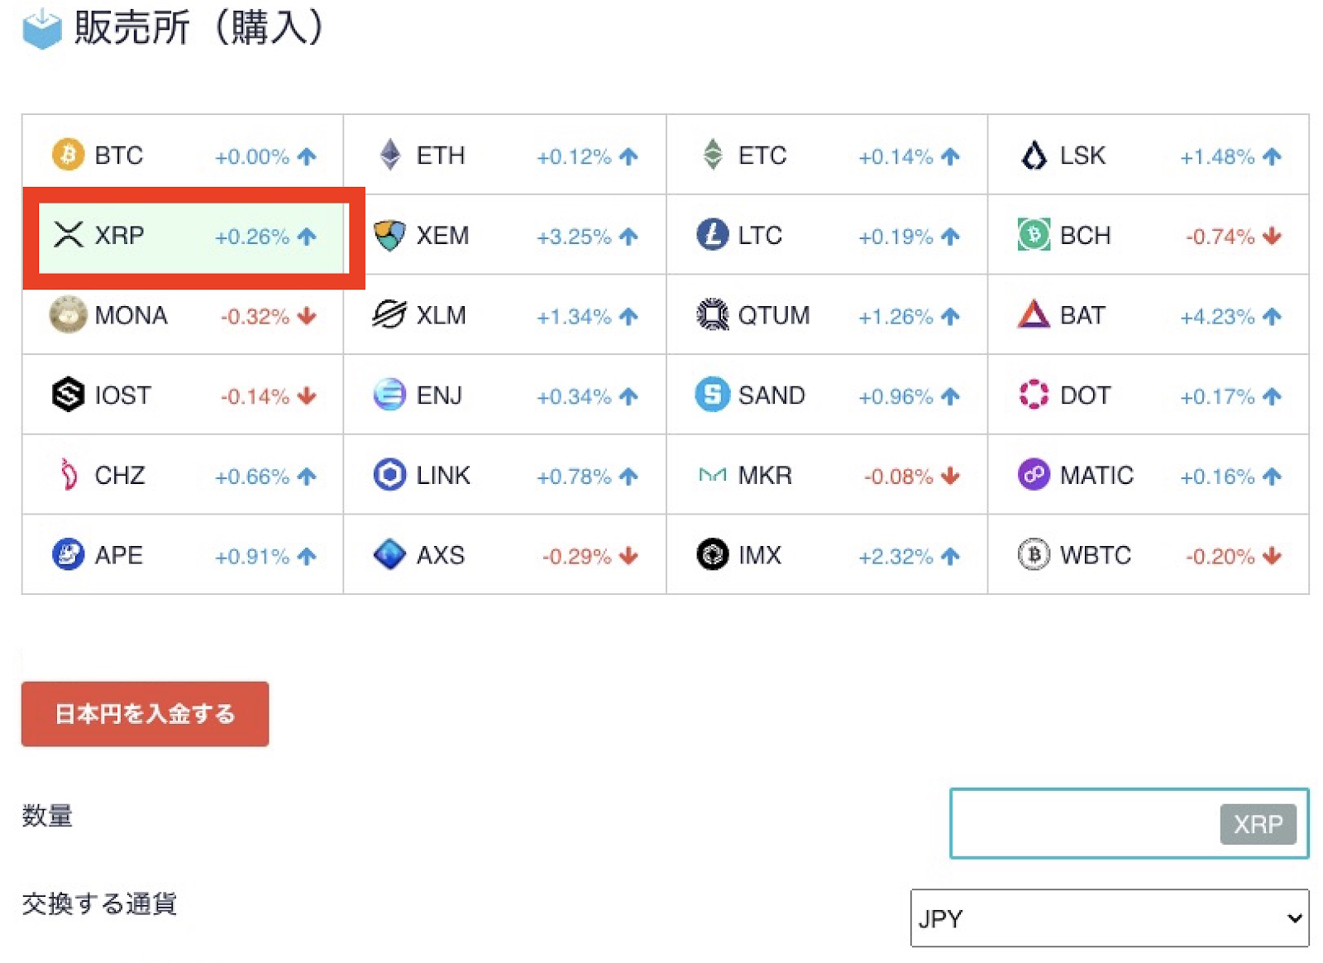The image size is (1323, 963).
Task: Pick the QTUM logo icon
Action: point(712,314)
